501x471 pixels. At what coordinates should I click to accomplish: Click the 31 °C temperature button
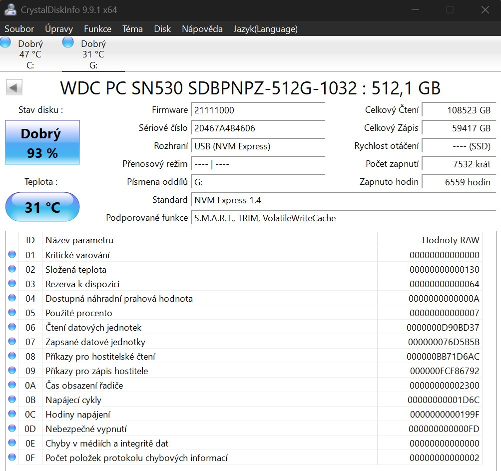pos(42,207)
